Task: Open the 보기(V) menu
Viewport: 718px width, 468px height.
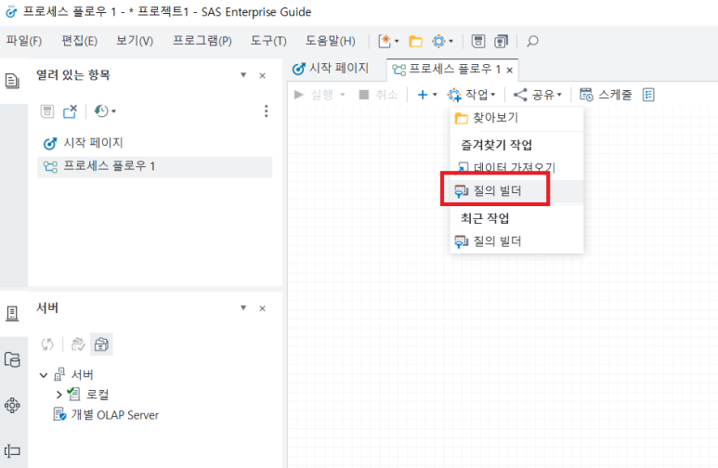Action: pyautogui.click(x=135, y=41)
